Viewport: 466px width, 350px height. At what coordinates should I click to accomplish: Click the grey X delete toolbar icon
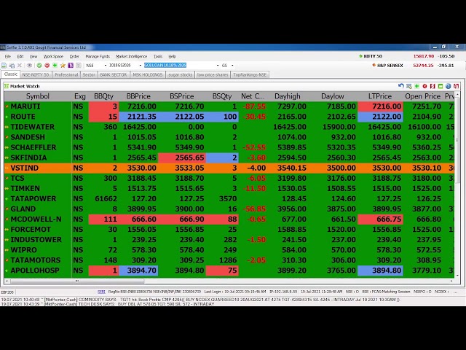(x=20, y=65)
